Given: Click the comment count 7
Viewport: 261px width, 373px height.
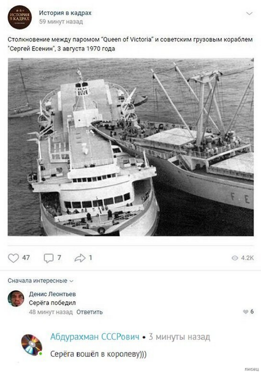Looking at the screenshot, I should (59, 258).
